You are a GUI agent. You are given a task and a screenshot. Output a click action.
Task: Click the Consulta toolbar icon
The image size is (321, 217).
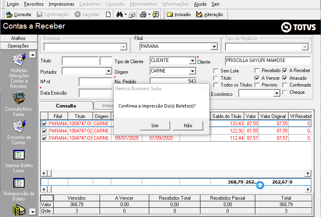[x=9, y=14]
